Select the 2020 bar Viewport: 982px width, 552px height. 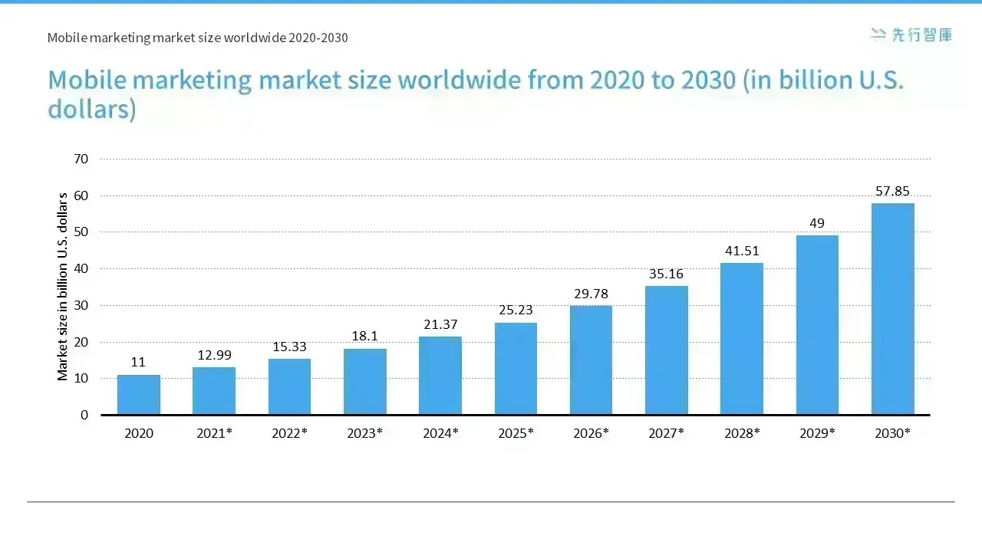coord(139,395)
